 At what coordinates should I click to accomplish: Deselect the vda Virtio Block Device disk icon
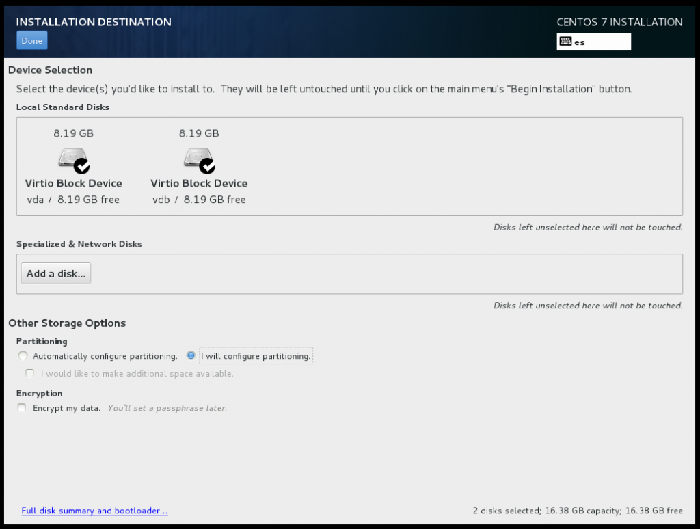(x=72, y=159)
